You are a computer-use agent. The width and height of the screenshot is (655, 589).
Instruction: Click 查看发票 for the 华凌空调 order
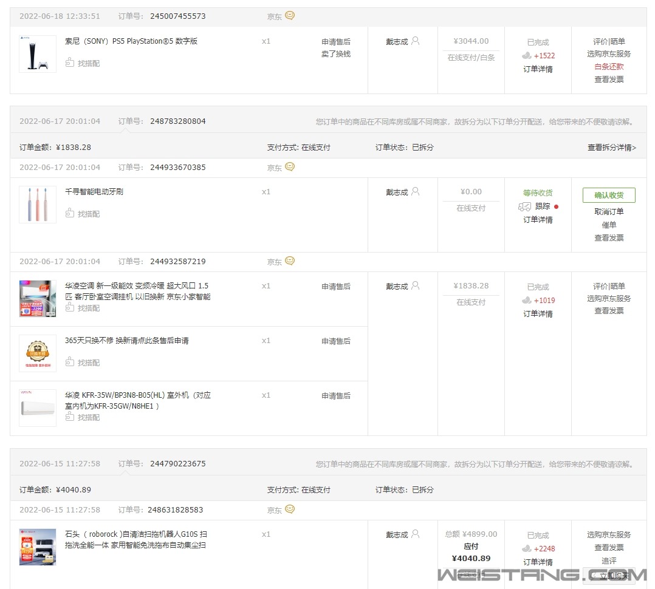[x=609, y=311]
